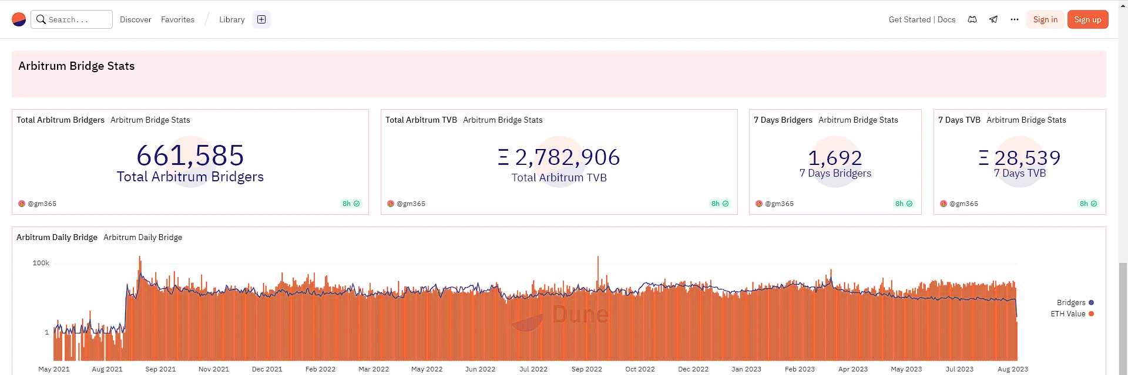Viewport: 1128px width, 375px height.
Task: Open Arbitrum Bridge Stats link beside Total Arbitrum TVB
Action: pyautogui.click(x=503, y=120)
